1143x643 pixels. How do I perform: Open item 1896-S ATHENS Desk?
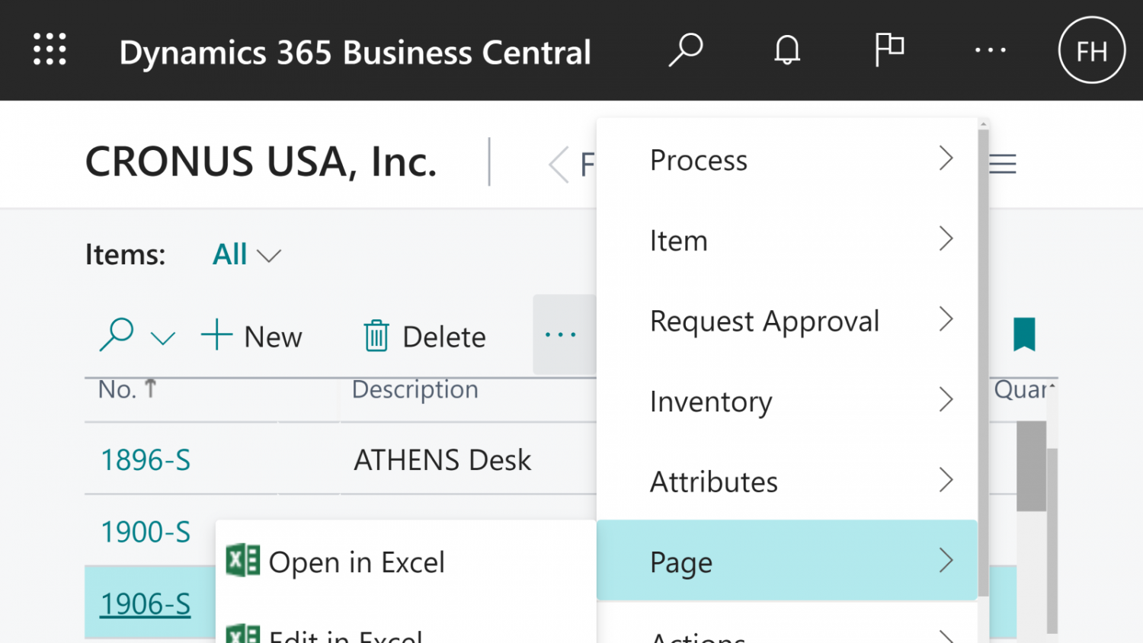coord(146,459)
